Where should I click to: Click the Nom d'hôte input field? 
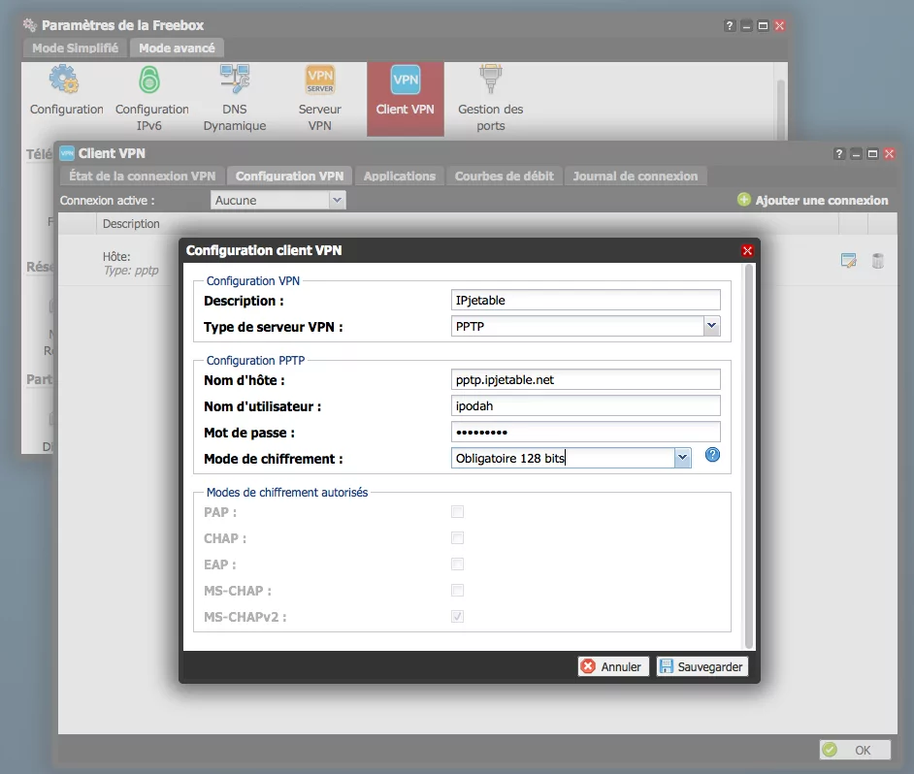tap(586, 379)
